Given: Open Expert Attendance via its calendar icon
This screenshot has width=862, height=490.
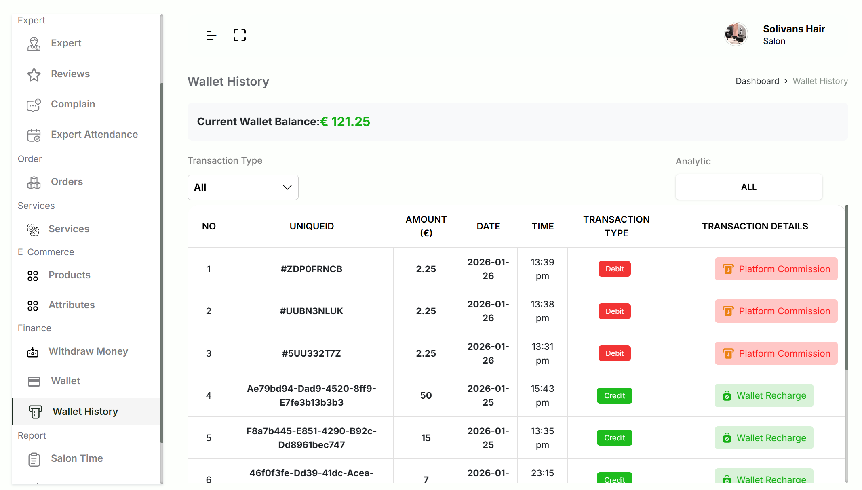Looking at the screenshot, I should (34, 135).
